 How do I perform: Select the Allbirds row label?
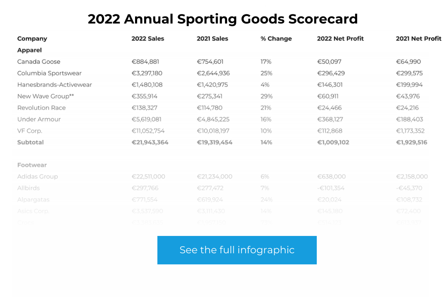click(28, 188)
